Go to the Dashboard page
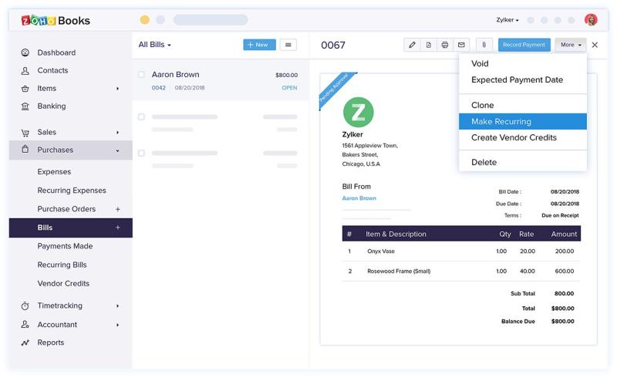 click(56, 52)
